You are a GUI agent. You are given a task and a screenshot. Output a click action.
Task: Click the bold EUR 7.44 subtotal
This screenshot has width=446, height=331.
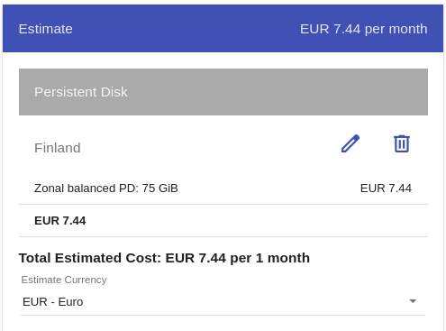[x=60, y=221]
